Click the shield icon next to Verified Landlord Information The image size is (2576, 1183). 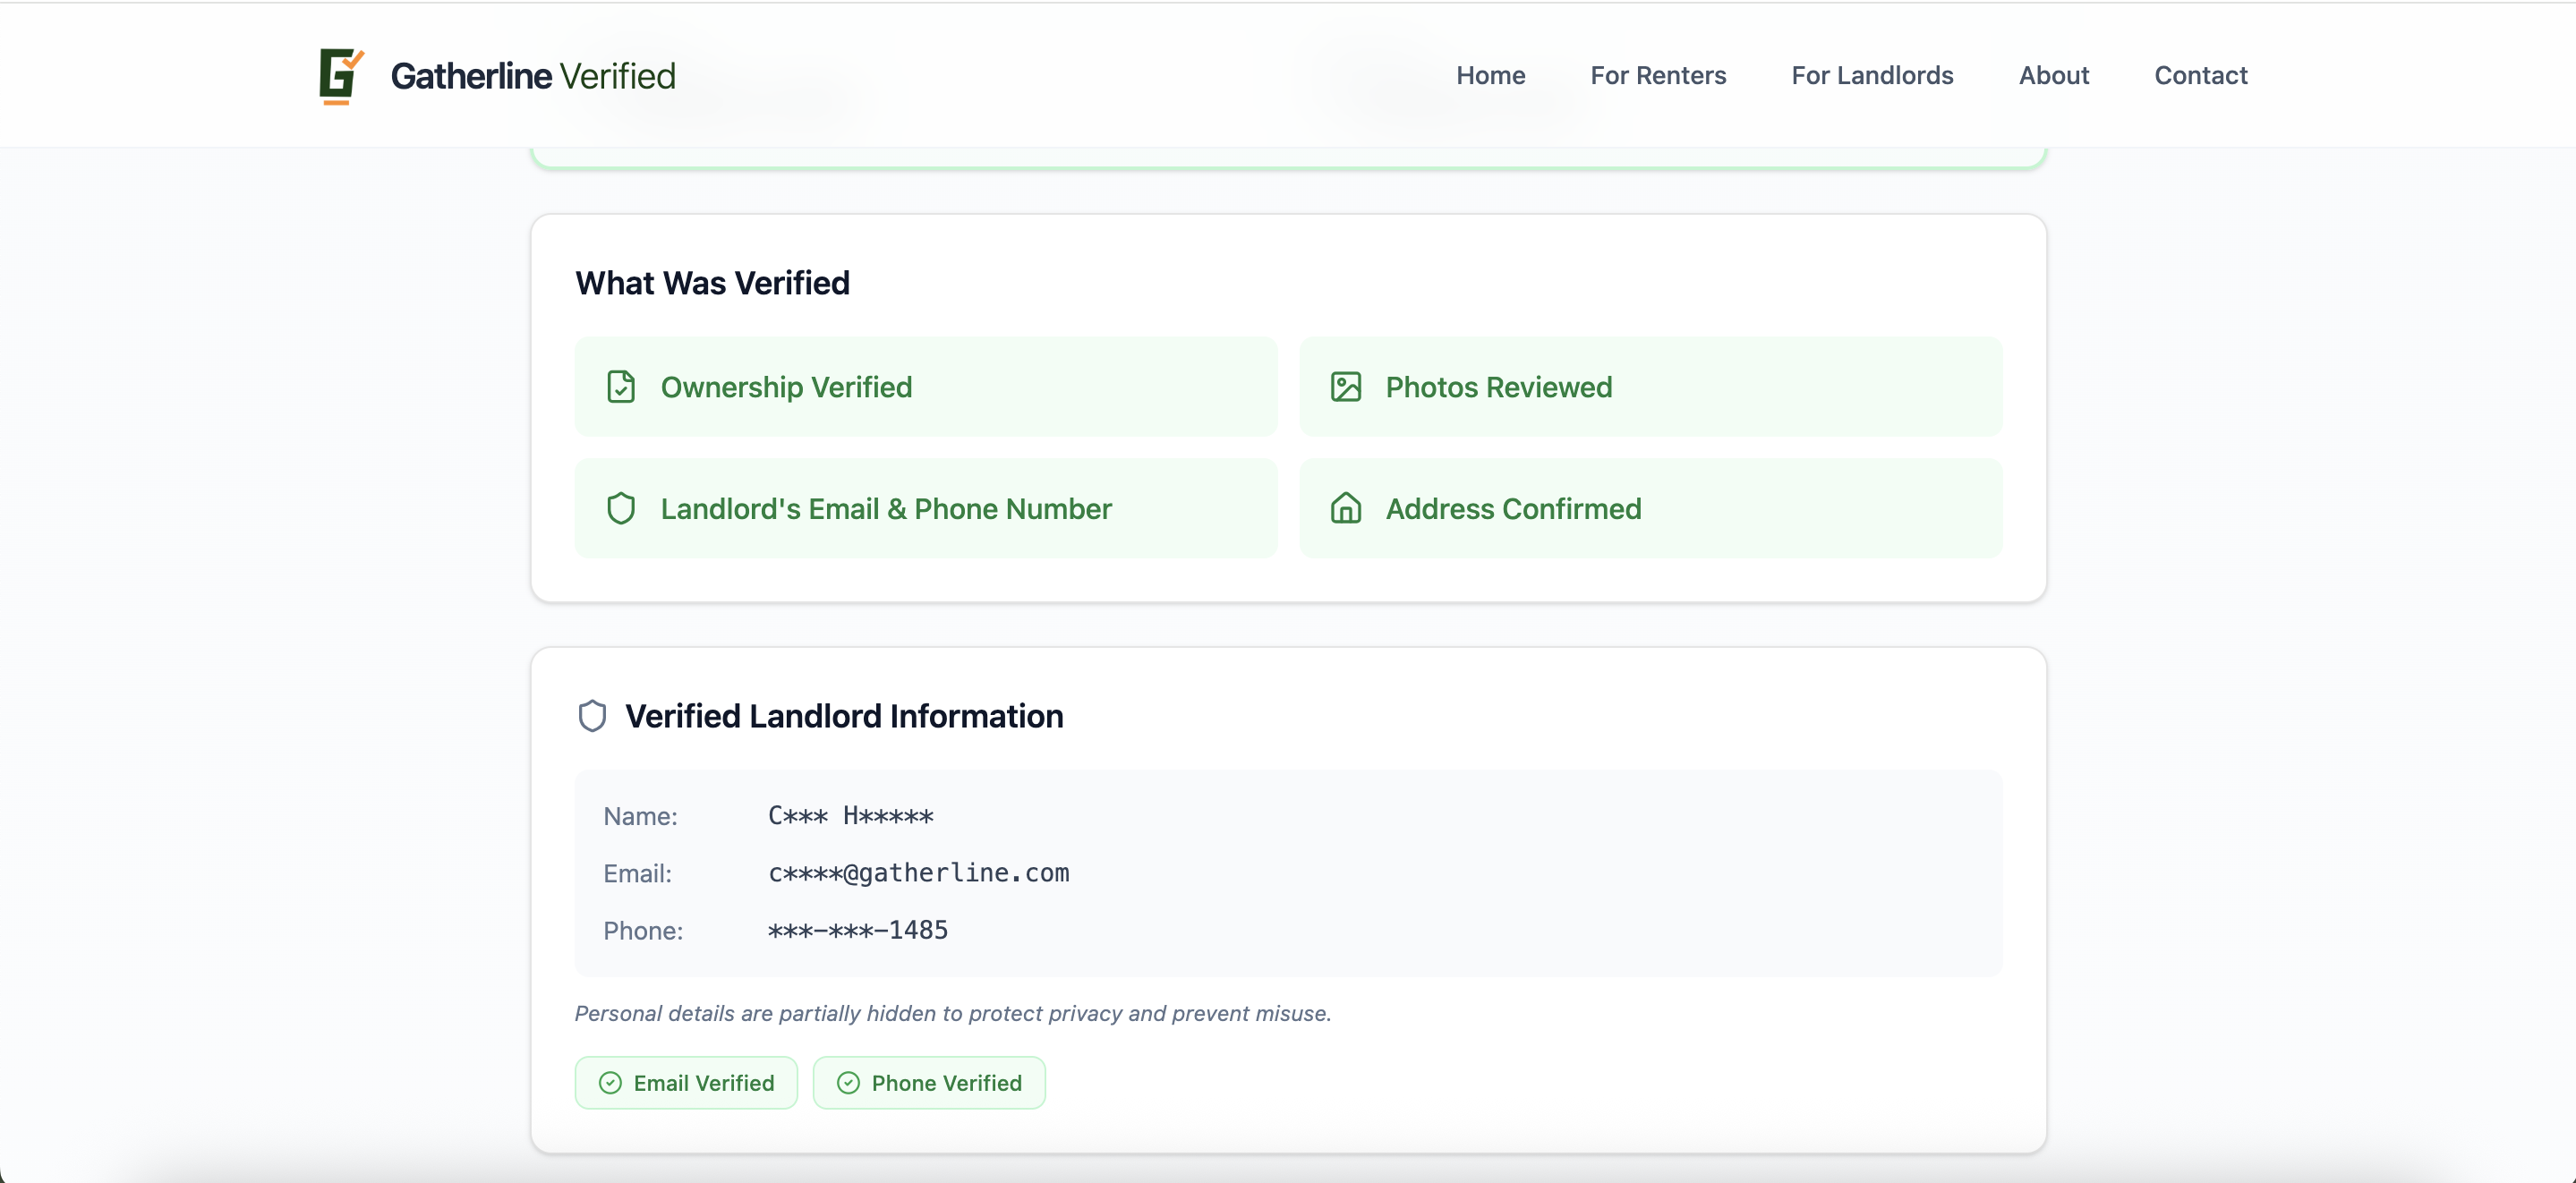point(592,716)
